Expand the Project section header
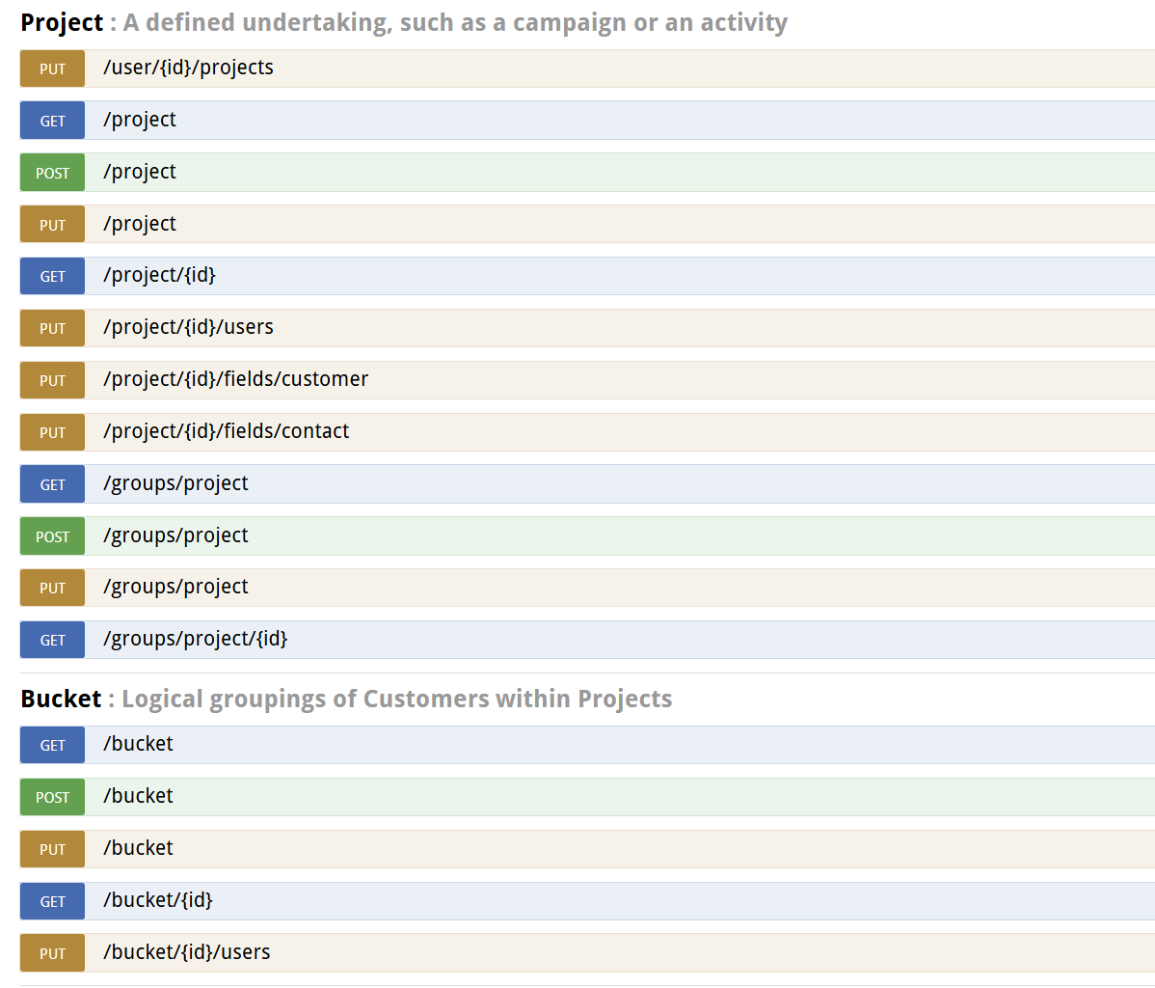Viewport: 1155px width, 988px height. pos(62,23)
